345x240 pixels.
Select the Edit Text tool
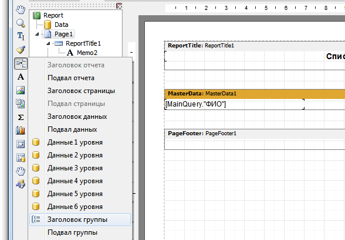point(21,36)
